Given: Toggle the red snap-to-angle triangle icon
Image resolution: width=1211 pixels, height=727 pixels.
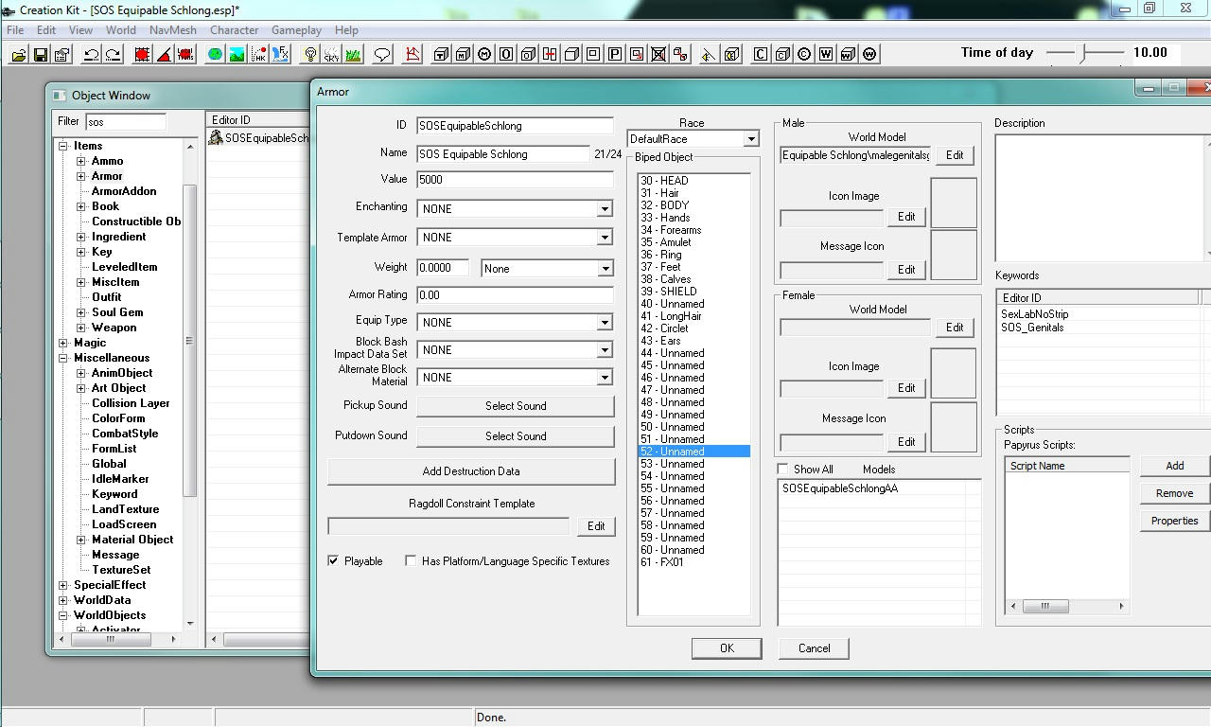Looking at the screenshot, I should click(x=164, y=54).
